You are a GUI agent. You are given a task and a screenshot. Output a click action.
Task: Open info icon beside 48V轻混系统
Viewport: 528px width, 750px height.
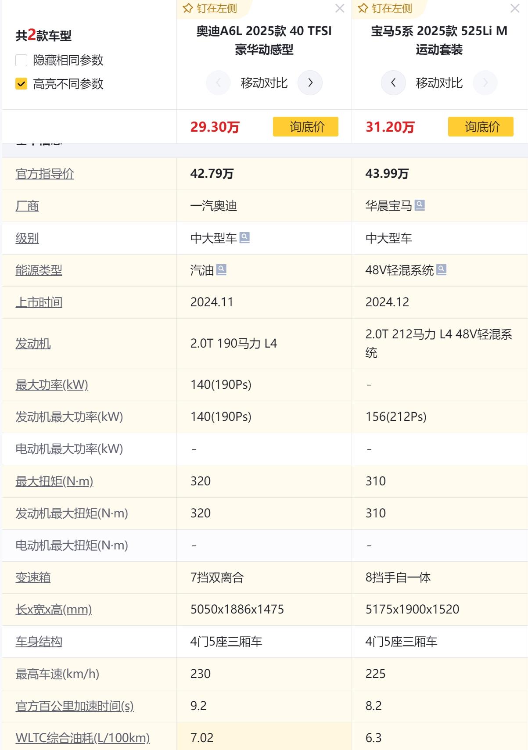[x=442, y=269]
